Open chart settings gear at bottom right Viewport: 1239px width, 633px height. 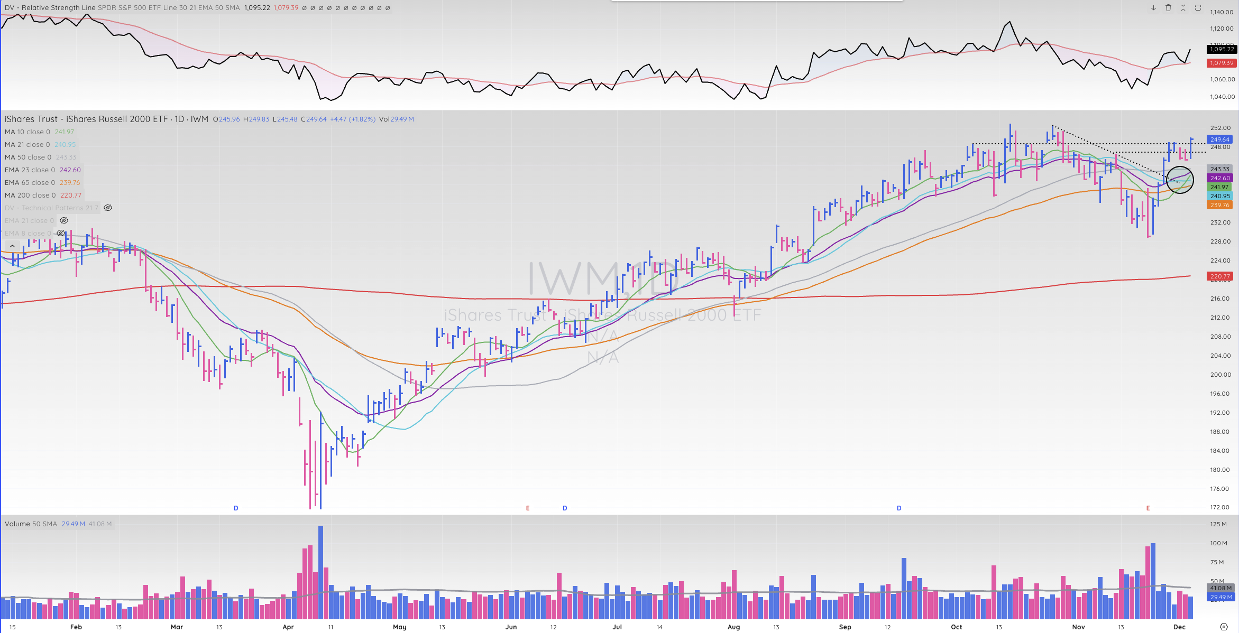click(1224, 627)
